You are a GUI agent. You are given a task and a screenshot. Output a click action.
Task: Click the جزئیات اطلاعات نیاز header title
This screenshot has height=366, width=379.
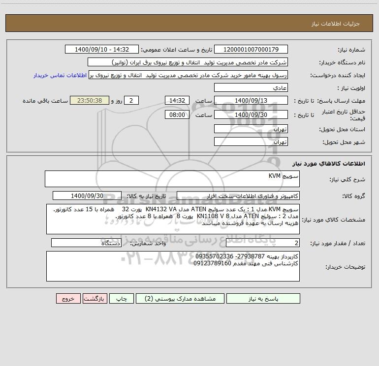(x=336, y=24)
